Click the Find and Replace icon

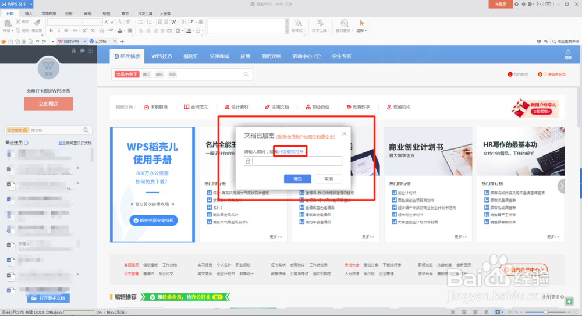click(345, 23)
